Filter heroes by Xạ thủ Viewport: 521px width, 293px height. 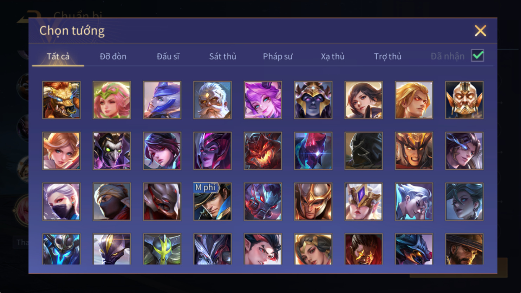(x=333, y=56)
